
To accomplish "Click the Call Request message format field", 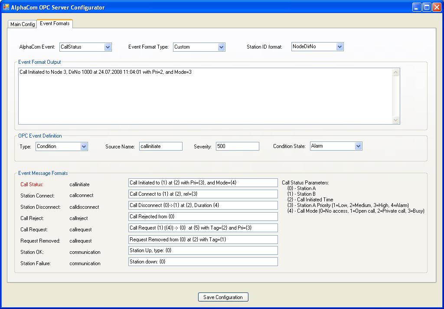I will 203,228.
